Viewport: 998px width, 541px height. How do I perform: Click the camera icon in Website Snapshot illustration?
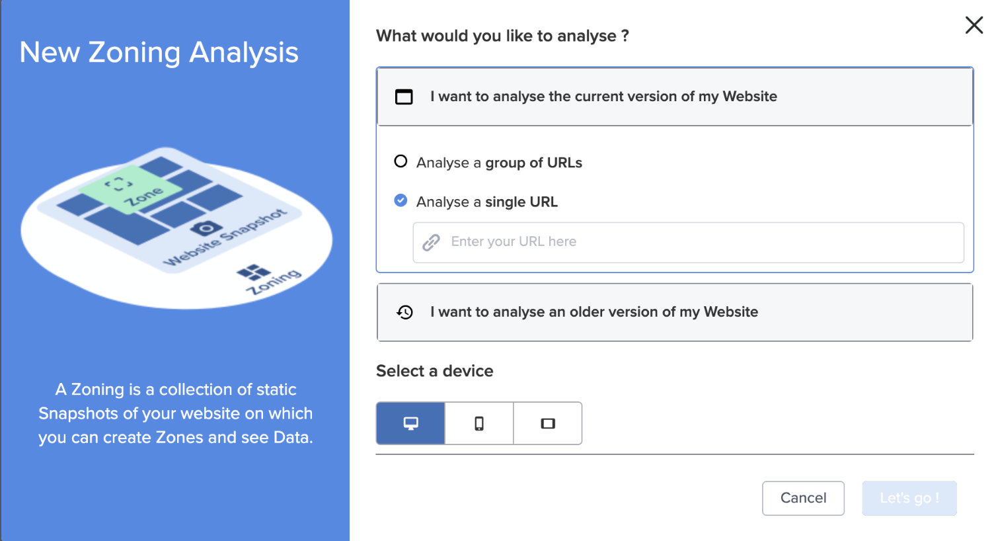[206, 229]
